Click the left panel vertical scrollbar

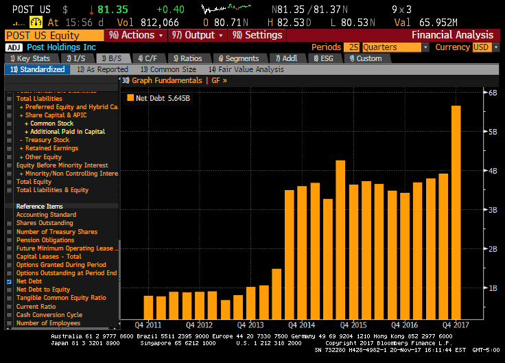119,258
